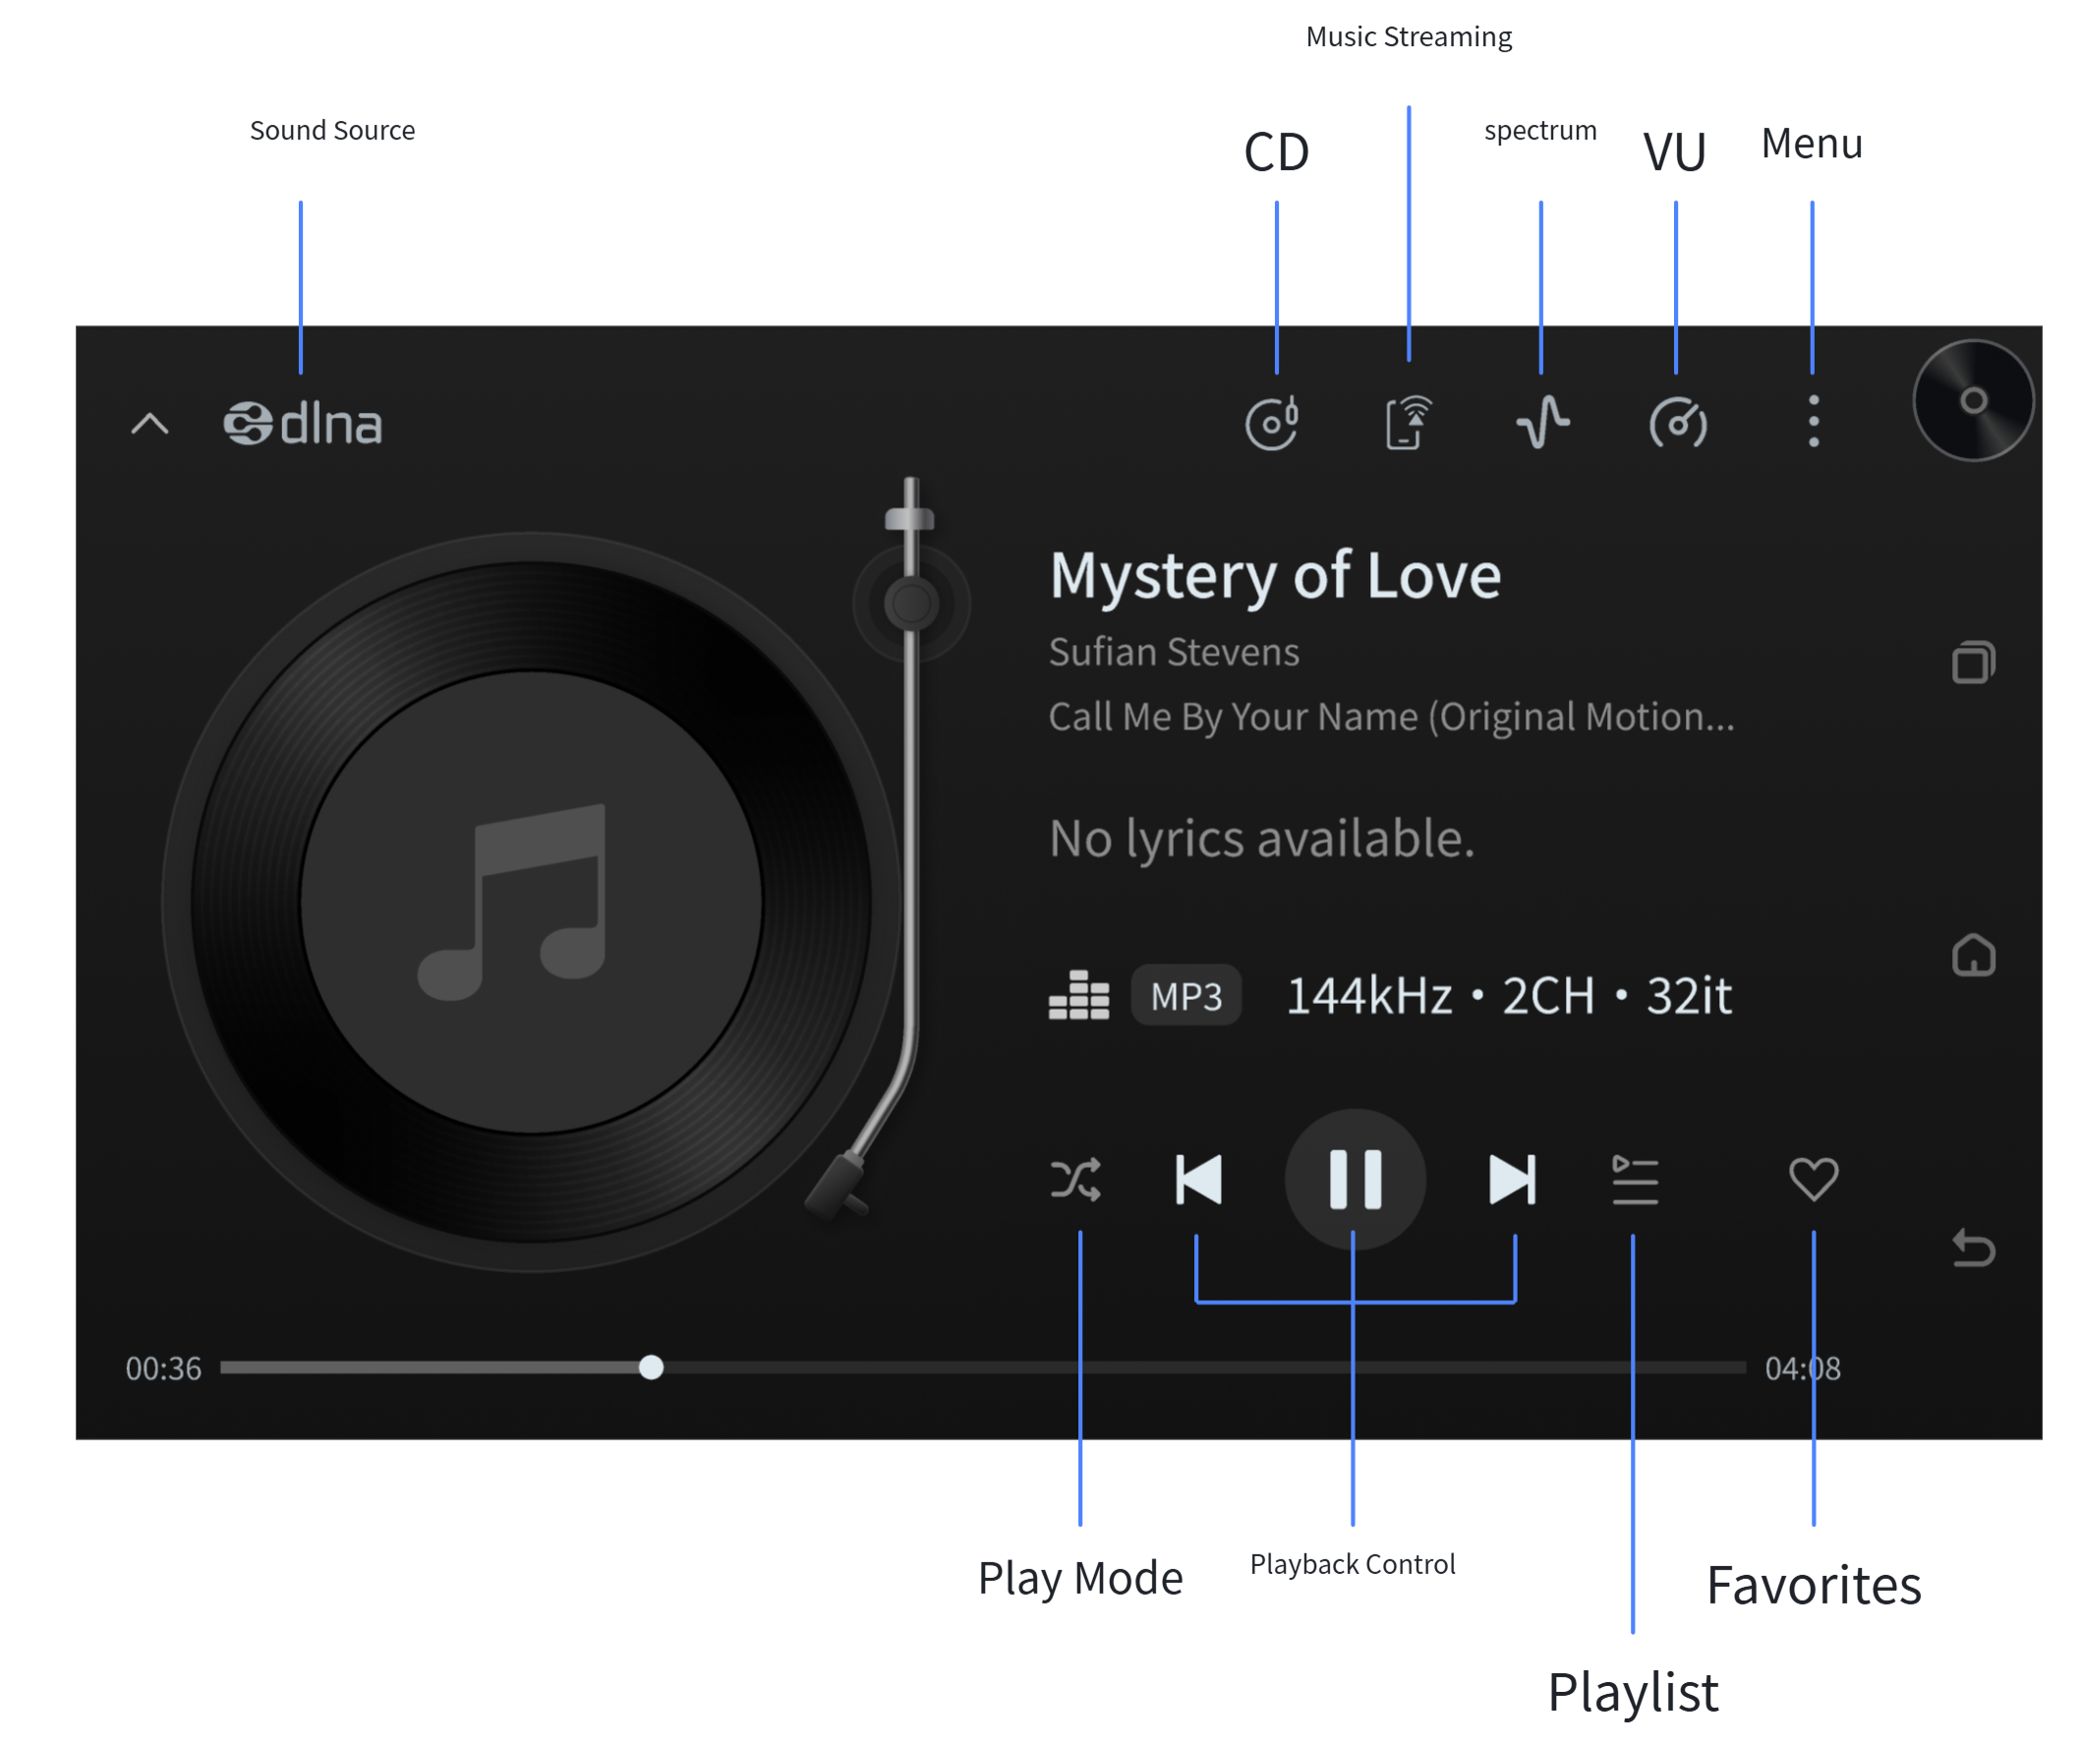The height and width of the screenshot is (1746, 2082).
Task: Go to the home screen icon
Action: point(1973,956)
